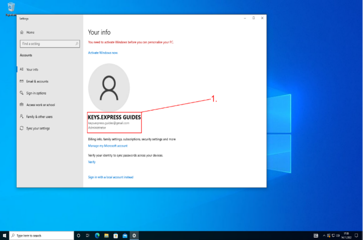The width and height of the screenshot is (363, 240).
Task: Expand the hidden system tray icons
Action: 324,235
